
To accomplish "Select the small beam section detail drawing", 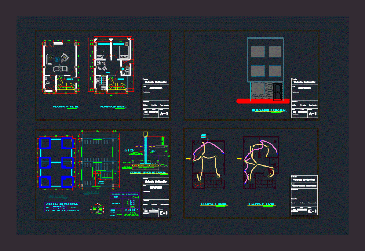I will [x=97, y=209].
